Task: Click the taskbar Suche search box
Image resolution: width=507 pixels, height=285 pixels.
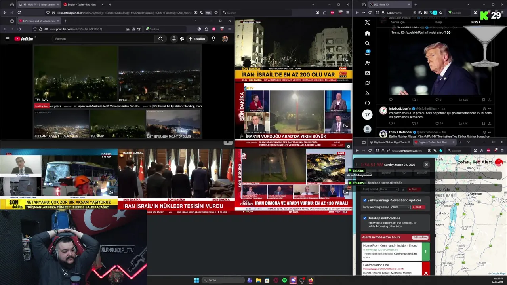Action: [x=223, y=280]
